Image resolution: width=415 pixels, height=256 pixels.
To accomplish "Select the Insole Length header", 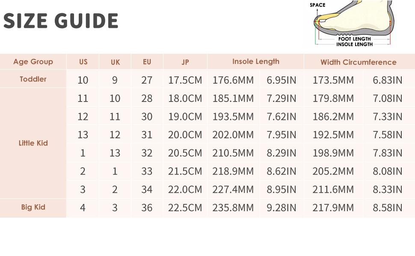I will [x=255, y=61].
